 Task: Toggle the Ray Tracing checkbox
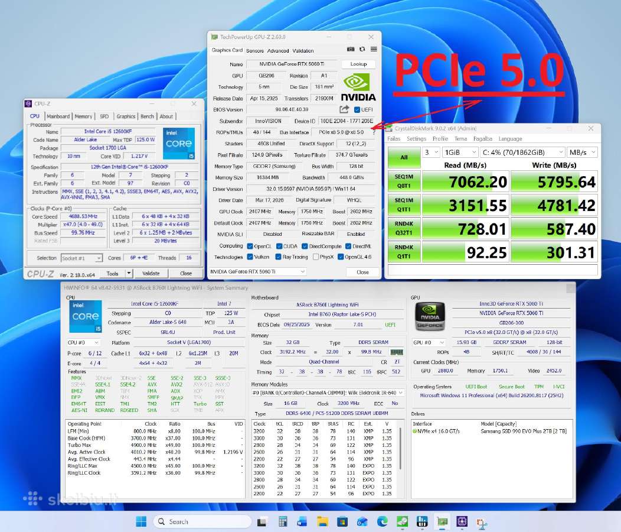pos(279,257)
